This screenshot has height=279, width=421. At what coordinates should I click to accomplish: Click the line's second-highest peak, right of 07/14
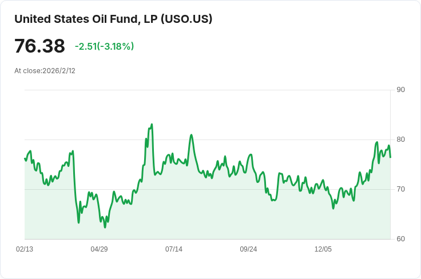(x=192, y=135)
